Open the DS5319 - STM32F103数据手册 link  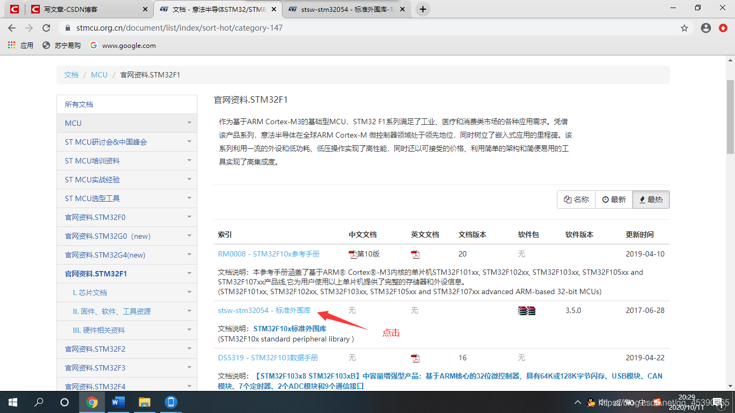[268, 358]
